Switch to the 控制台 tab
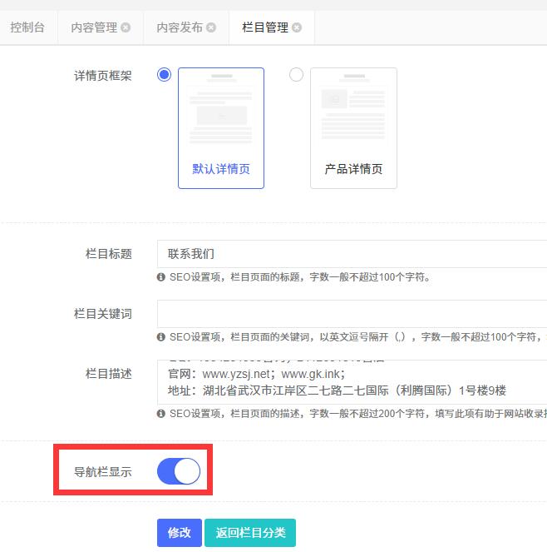Screen dimensions: 547x552 pos(27,27)
